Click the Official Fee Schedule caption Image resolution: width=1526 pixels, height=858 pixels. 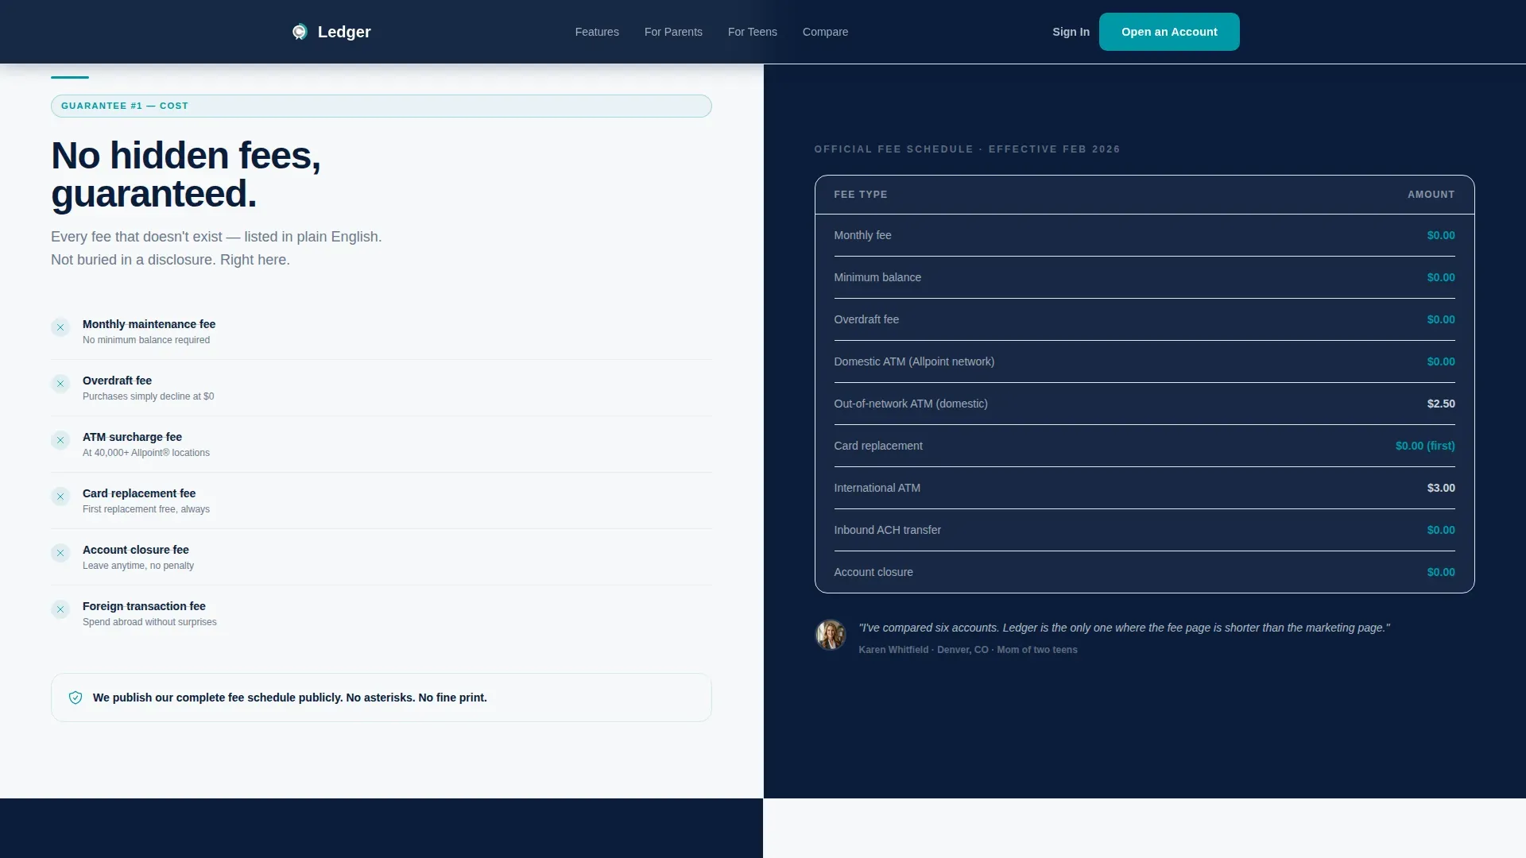click(967, 149)
